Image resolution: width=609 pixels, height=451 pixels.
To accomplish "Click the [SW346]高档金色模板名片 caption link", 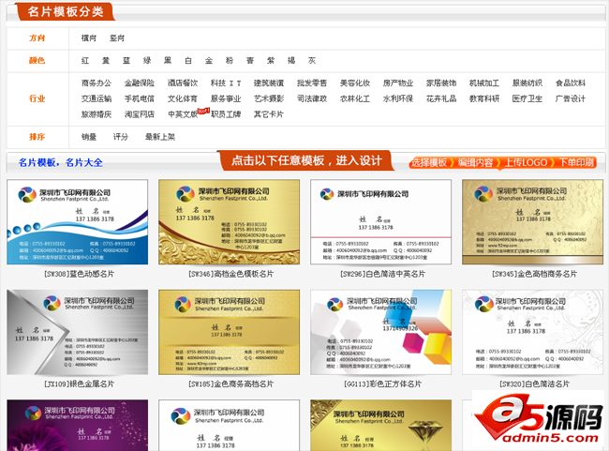I will [231, 274].
